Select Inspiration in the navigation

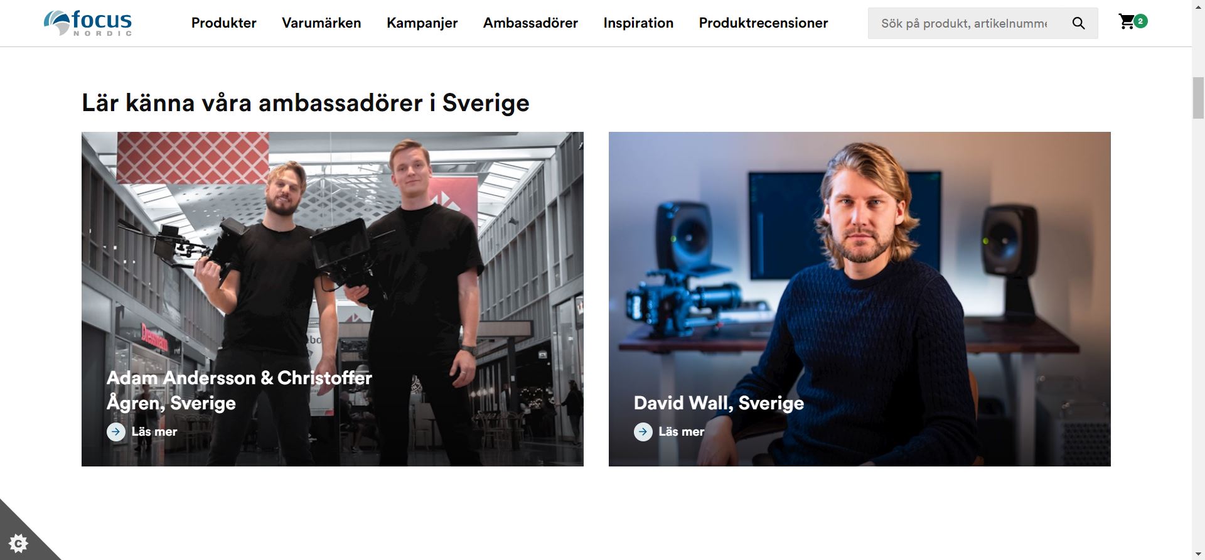point(638,23)
